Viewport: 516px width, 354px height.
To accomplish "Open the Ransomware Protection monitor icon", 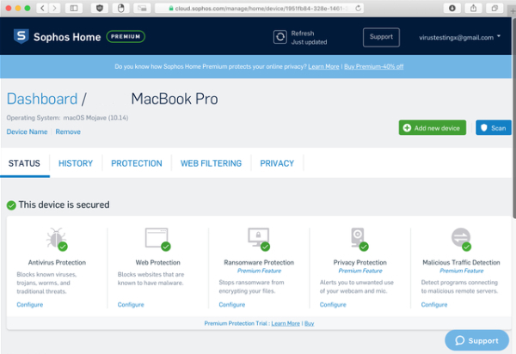I will [x=259, y=239].
